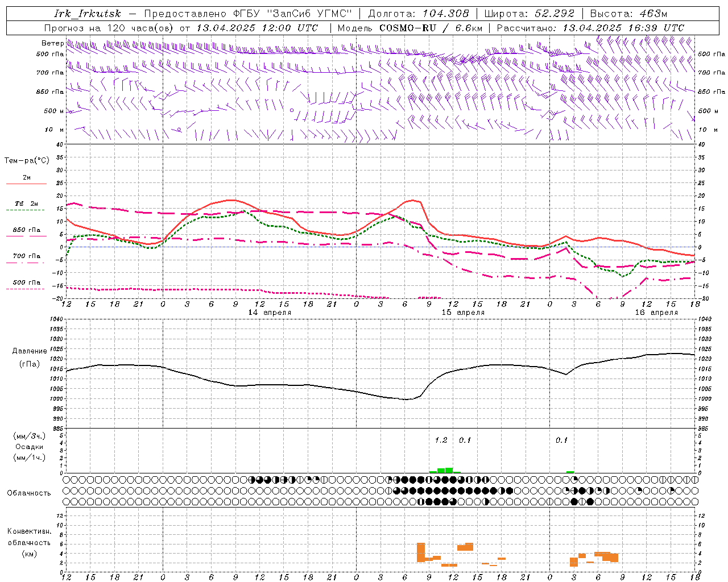The width and height of the screenshot is (728, 582).
Task: Click the 'Конвективн.' convective cloud label
Action: 30,531
